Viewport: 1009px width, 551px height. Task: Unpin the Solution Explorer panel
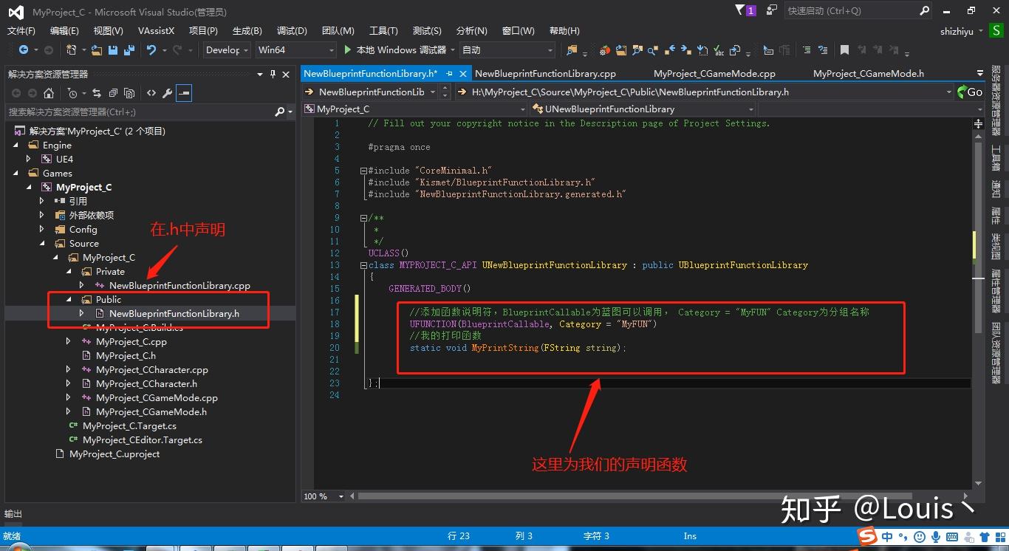tap(273, 74)
